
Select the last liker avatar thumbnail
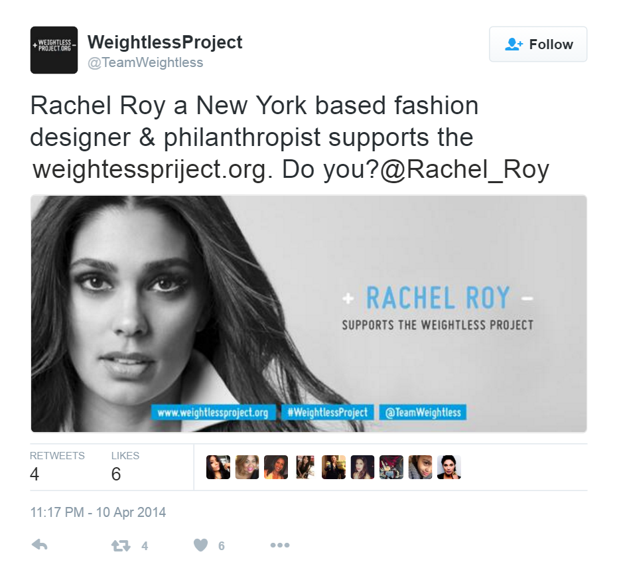[x=449, y=467]
